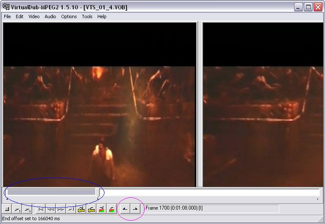The image size is (325, 224).
Task: Seek to previous scene change
Action: 102,209
